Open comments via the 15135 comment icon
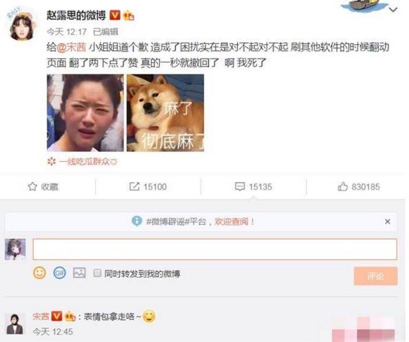Image resolution: width=409 pixels, height=342 pixels. click(x=240, y=186)
